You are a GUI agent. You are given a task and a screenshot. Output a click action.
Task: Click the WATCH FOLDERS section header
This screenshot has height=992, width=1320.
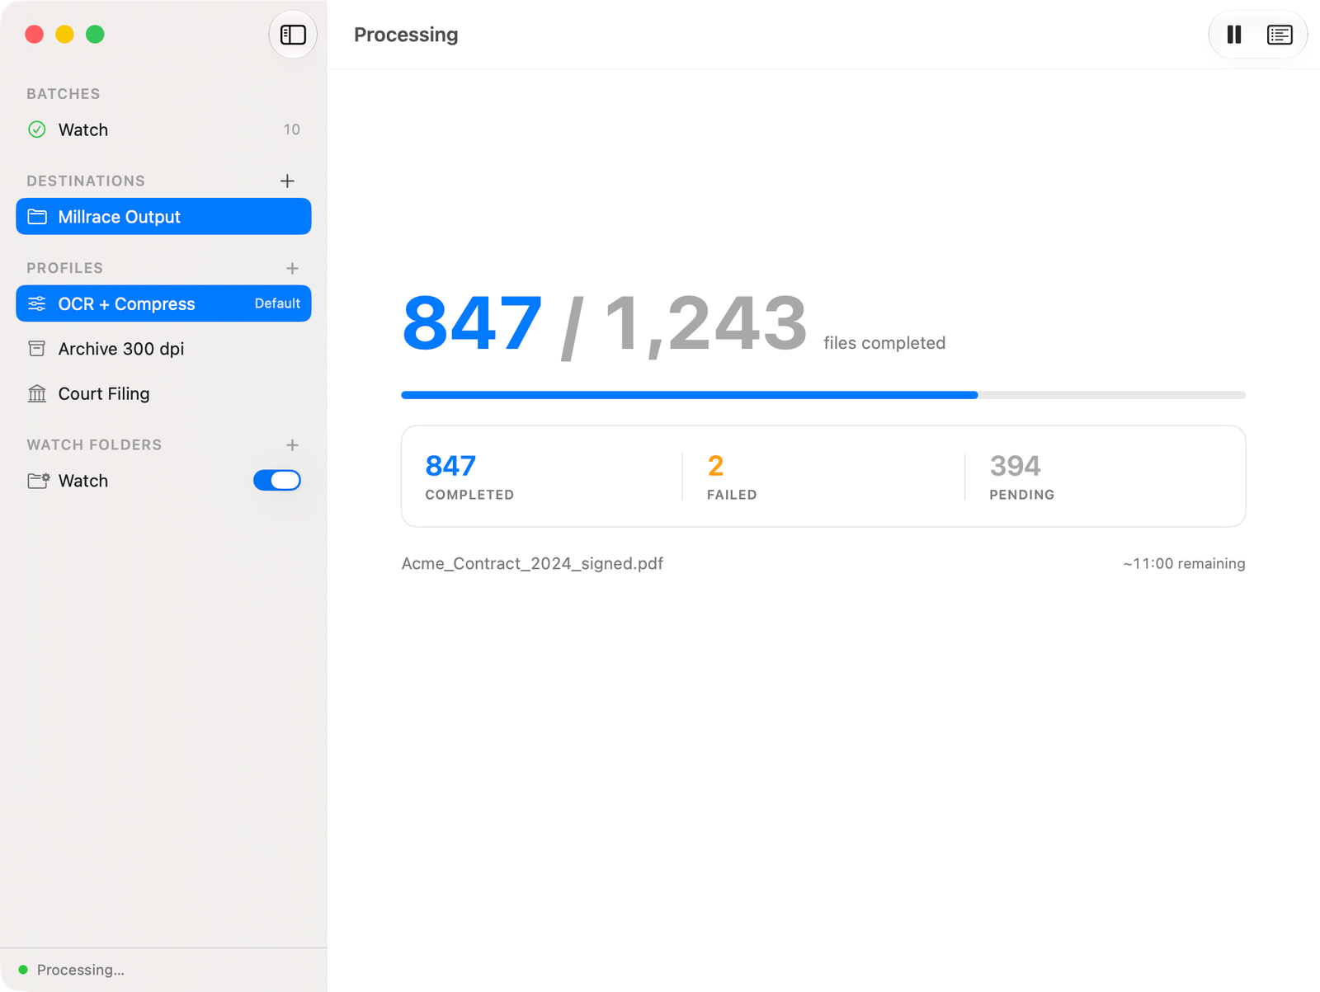94,445
